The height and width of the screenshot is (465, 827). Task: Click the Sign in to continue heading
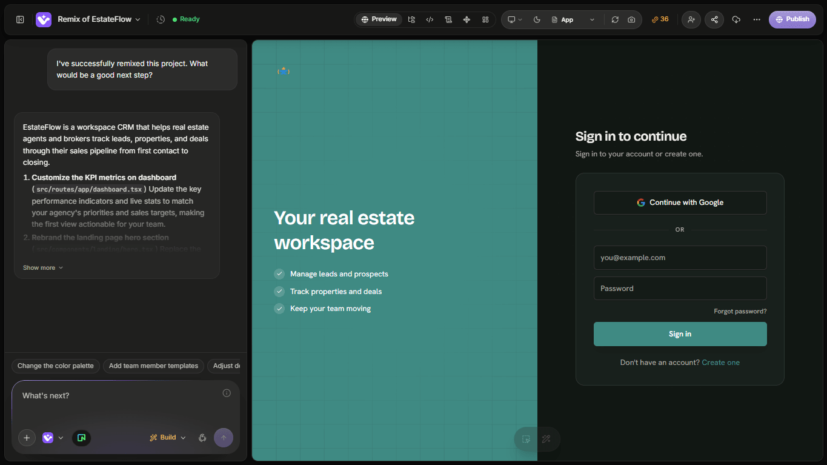pyautogui.click(x=631, y=136)
